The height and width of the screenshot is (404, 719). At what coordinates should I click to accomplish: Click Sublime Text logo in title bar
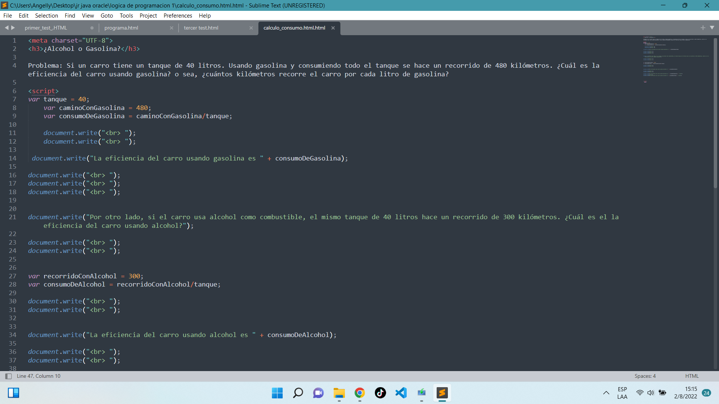click(4, 6)
